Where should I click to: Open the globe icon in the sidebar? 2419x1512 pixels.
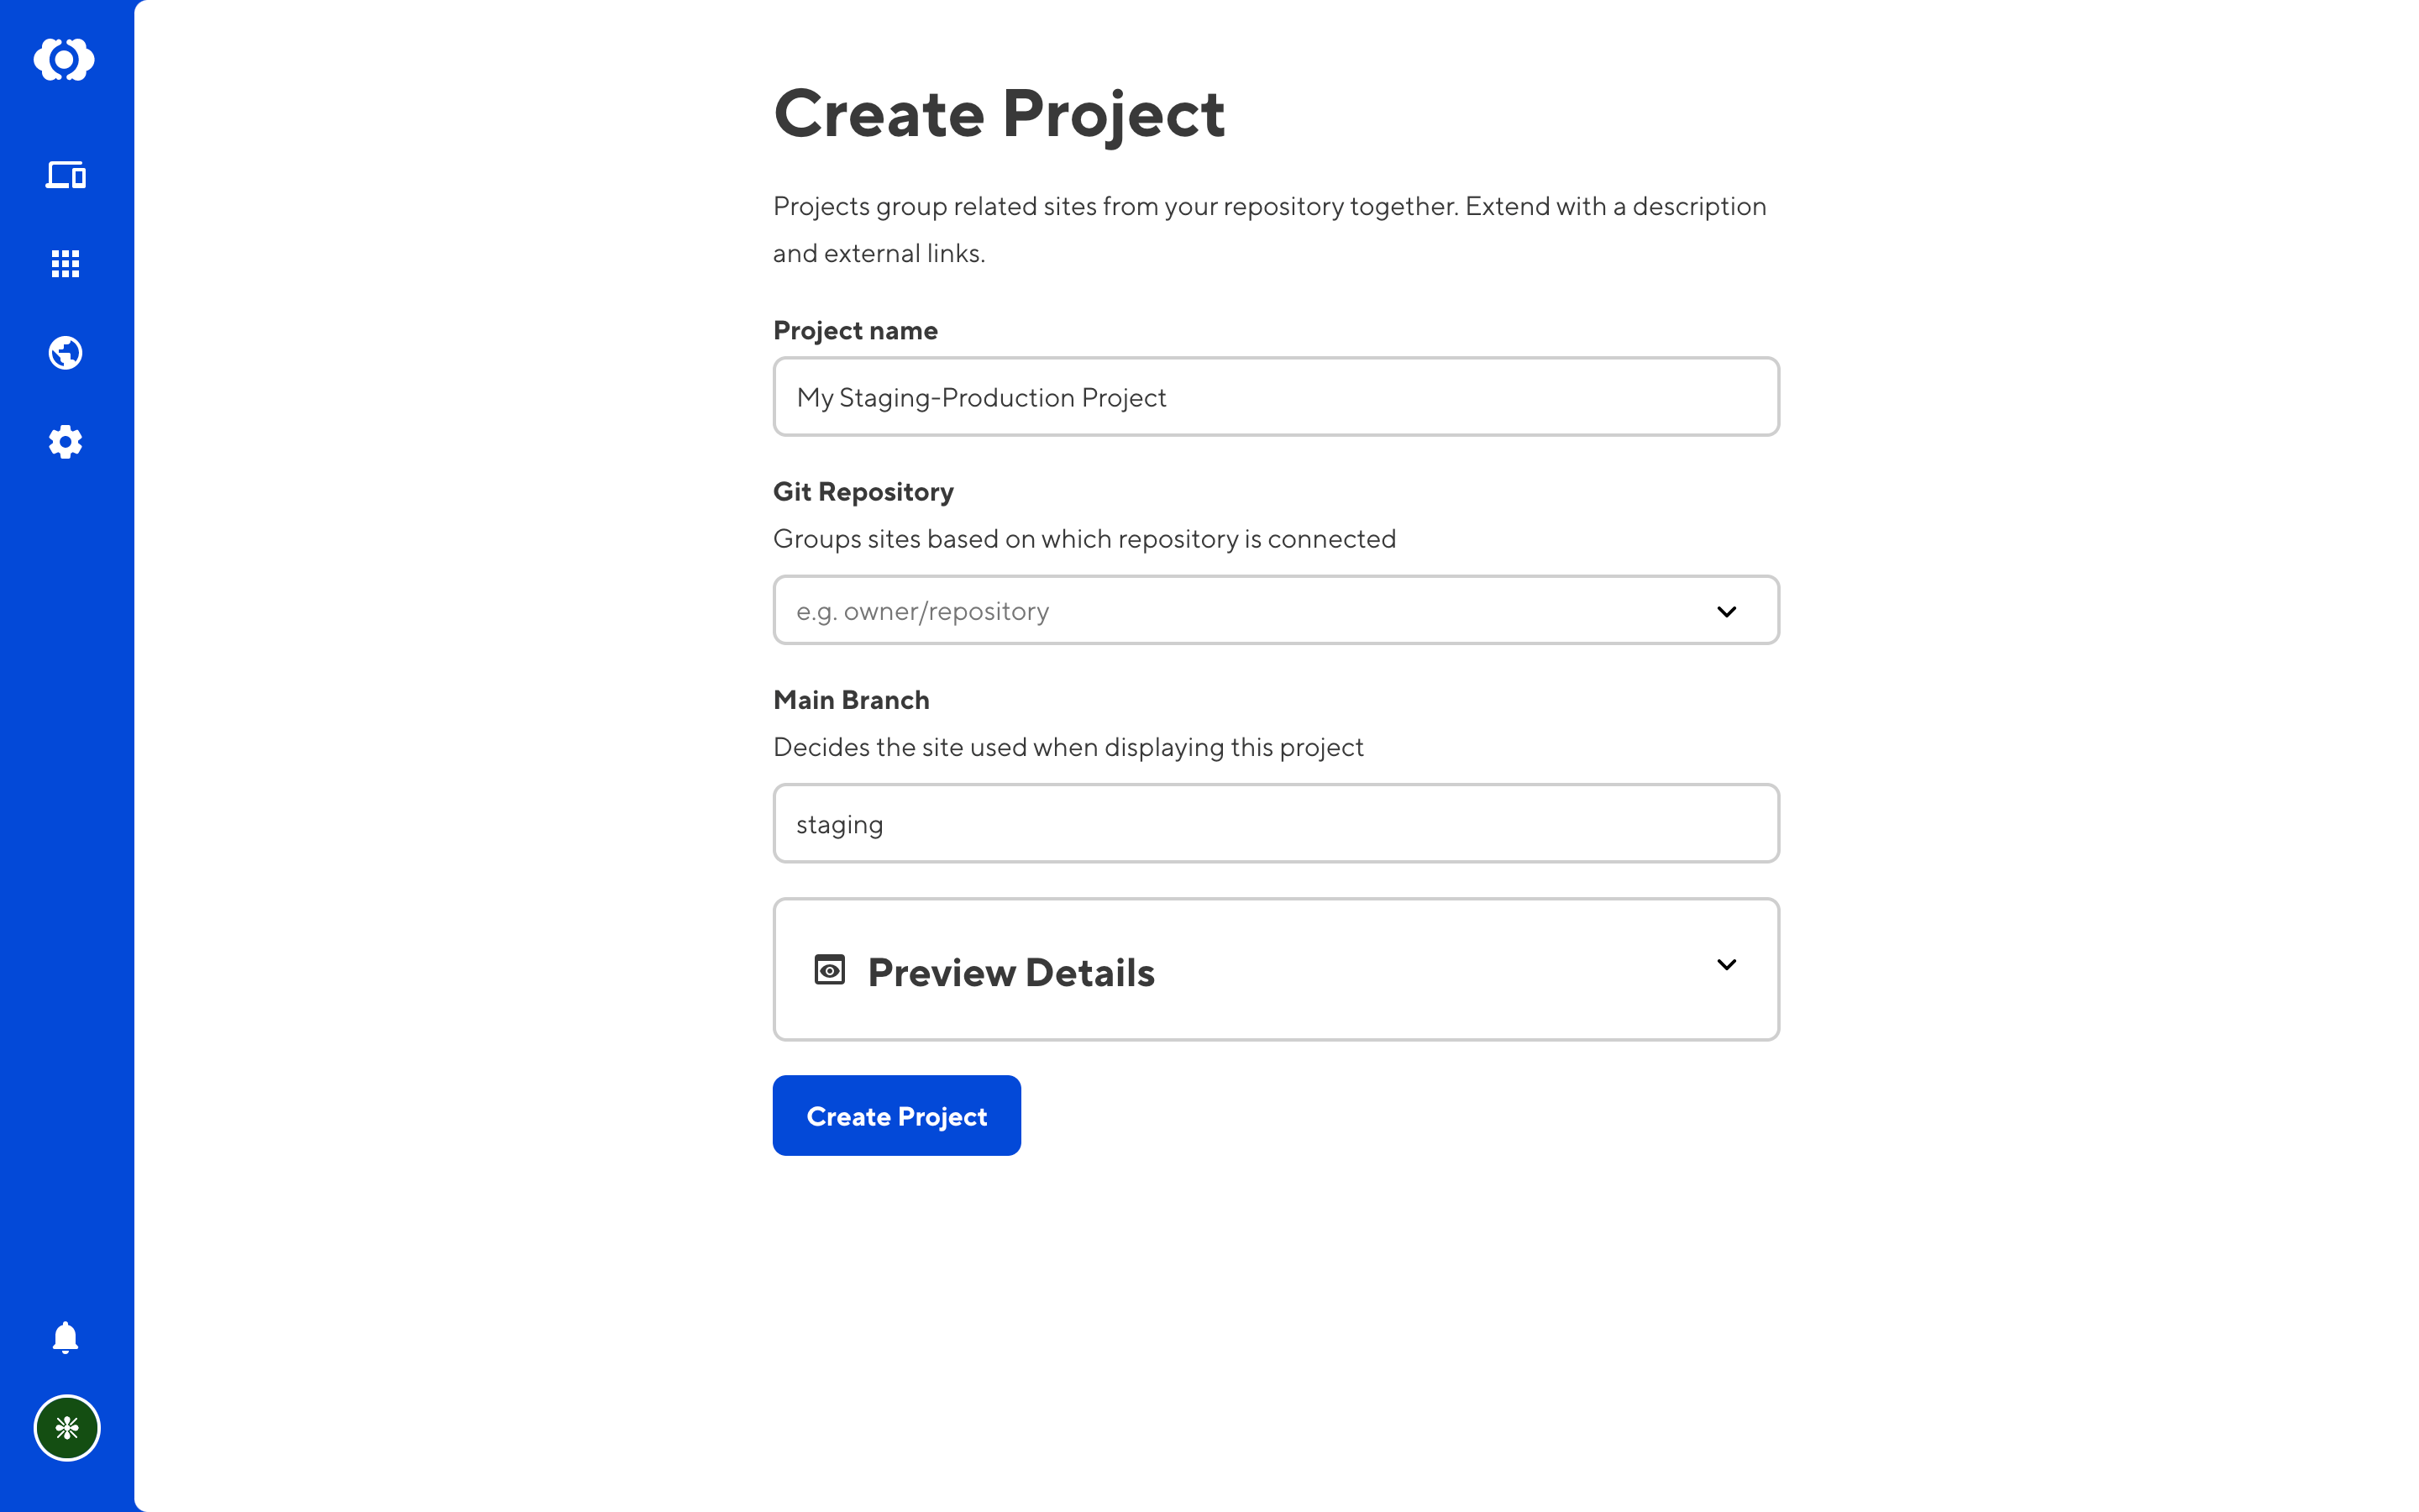(66, 353)
